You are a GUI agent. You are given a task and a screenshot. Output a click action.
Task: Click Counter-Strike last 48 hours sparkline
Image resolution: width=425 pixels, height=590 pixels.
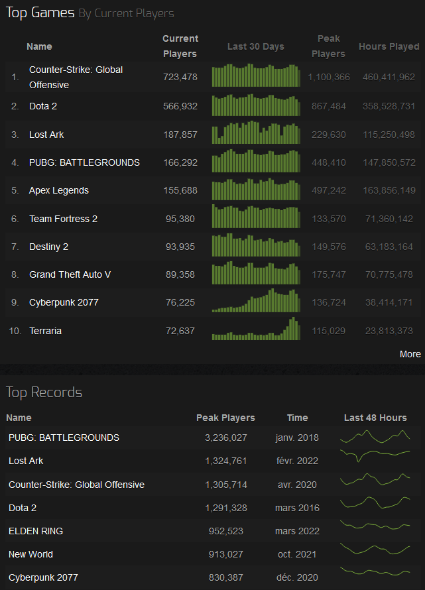pyautogui.click(x=375, y=479)
